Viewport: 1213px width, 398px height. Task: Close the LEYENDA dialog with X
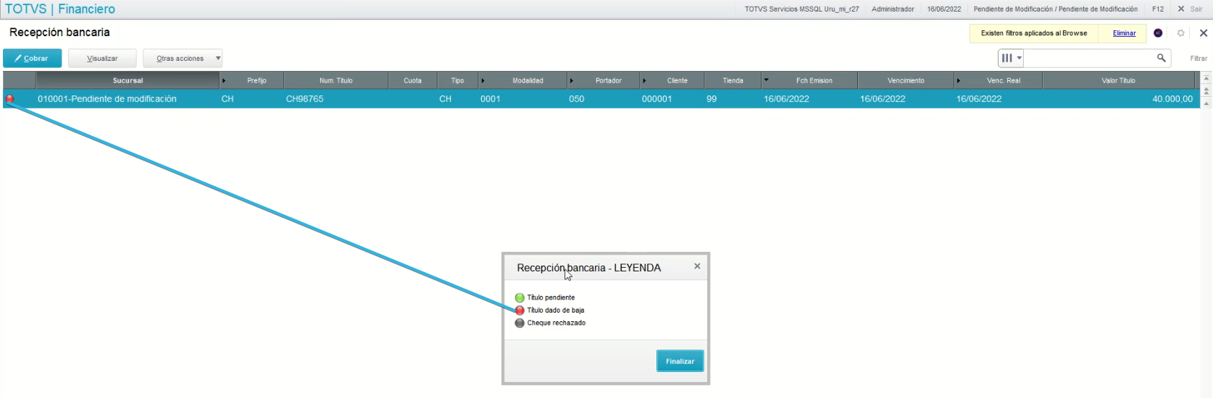697,266
